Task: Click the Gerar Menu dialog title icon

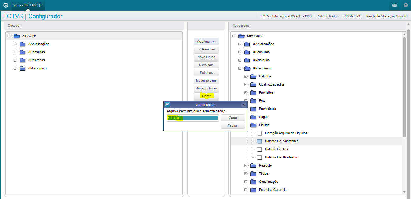Action: pyautogui.click(x=167, y=105)
